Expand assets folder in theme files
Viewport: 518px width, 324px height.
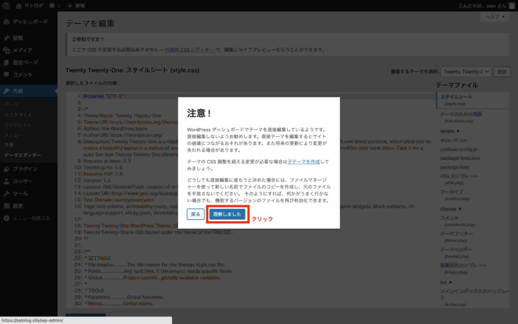tap(450, 131)
